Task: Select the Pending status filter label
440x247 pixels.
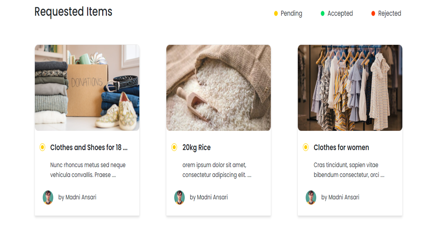Action: coord(291,13)
